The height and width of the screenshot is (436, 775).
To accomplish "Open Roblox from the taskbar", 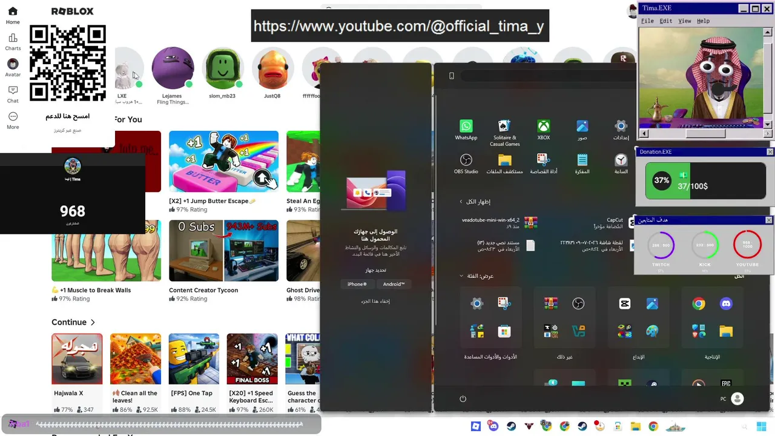I will [x=476, y=426].
